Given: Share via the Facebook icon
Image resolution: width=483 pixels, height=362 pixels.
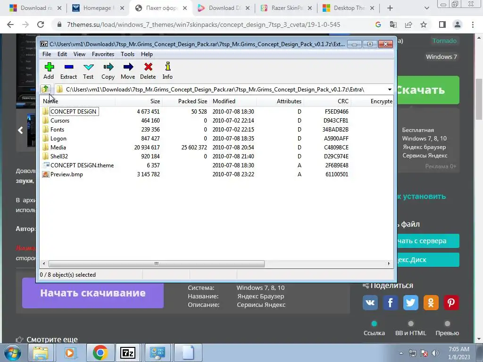Looking at the screenshot, I should point(390,303).
